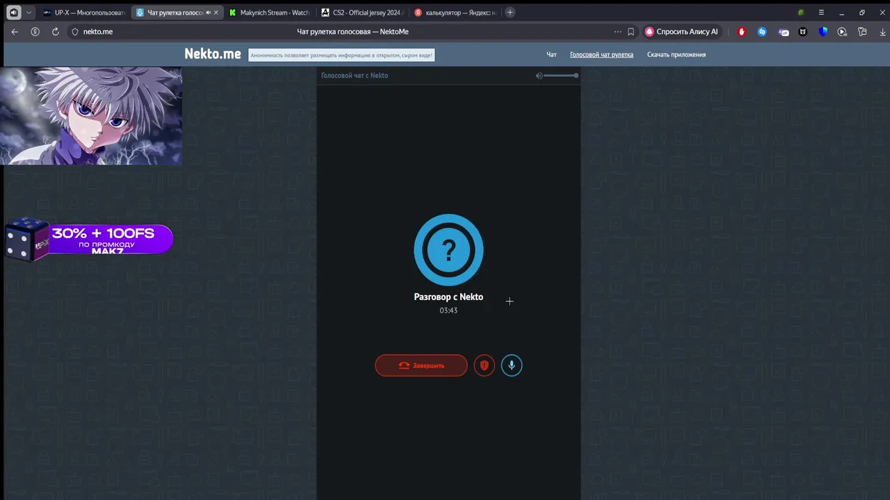Adjust the voice chat volume slider
The width and height of the screenshot is (890, 500).
560,75
